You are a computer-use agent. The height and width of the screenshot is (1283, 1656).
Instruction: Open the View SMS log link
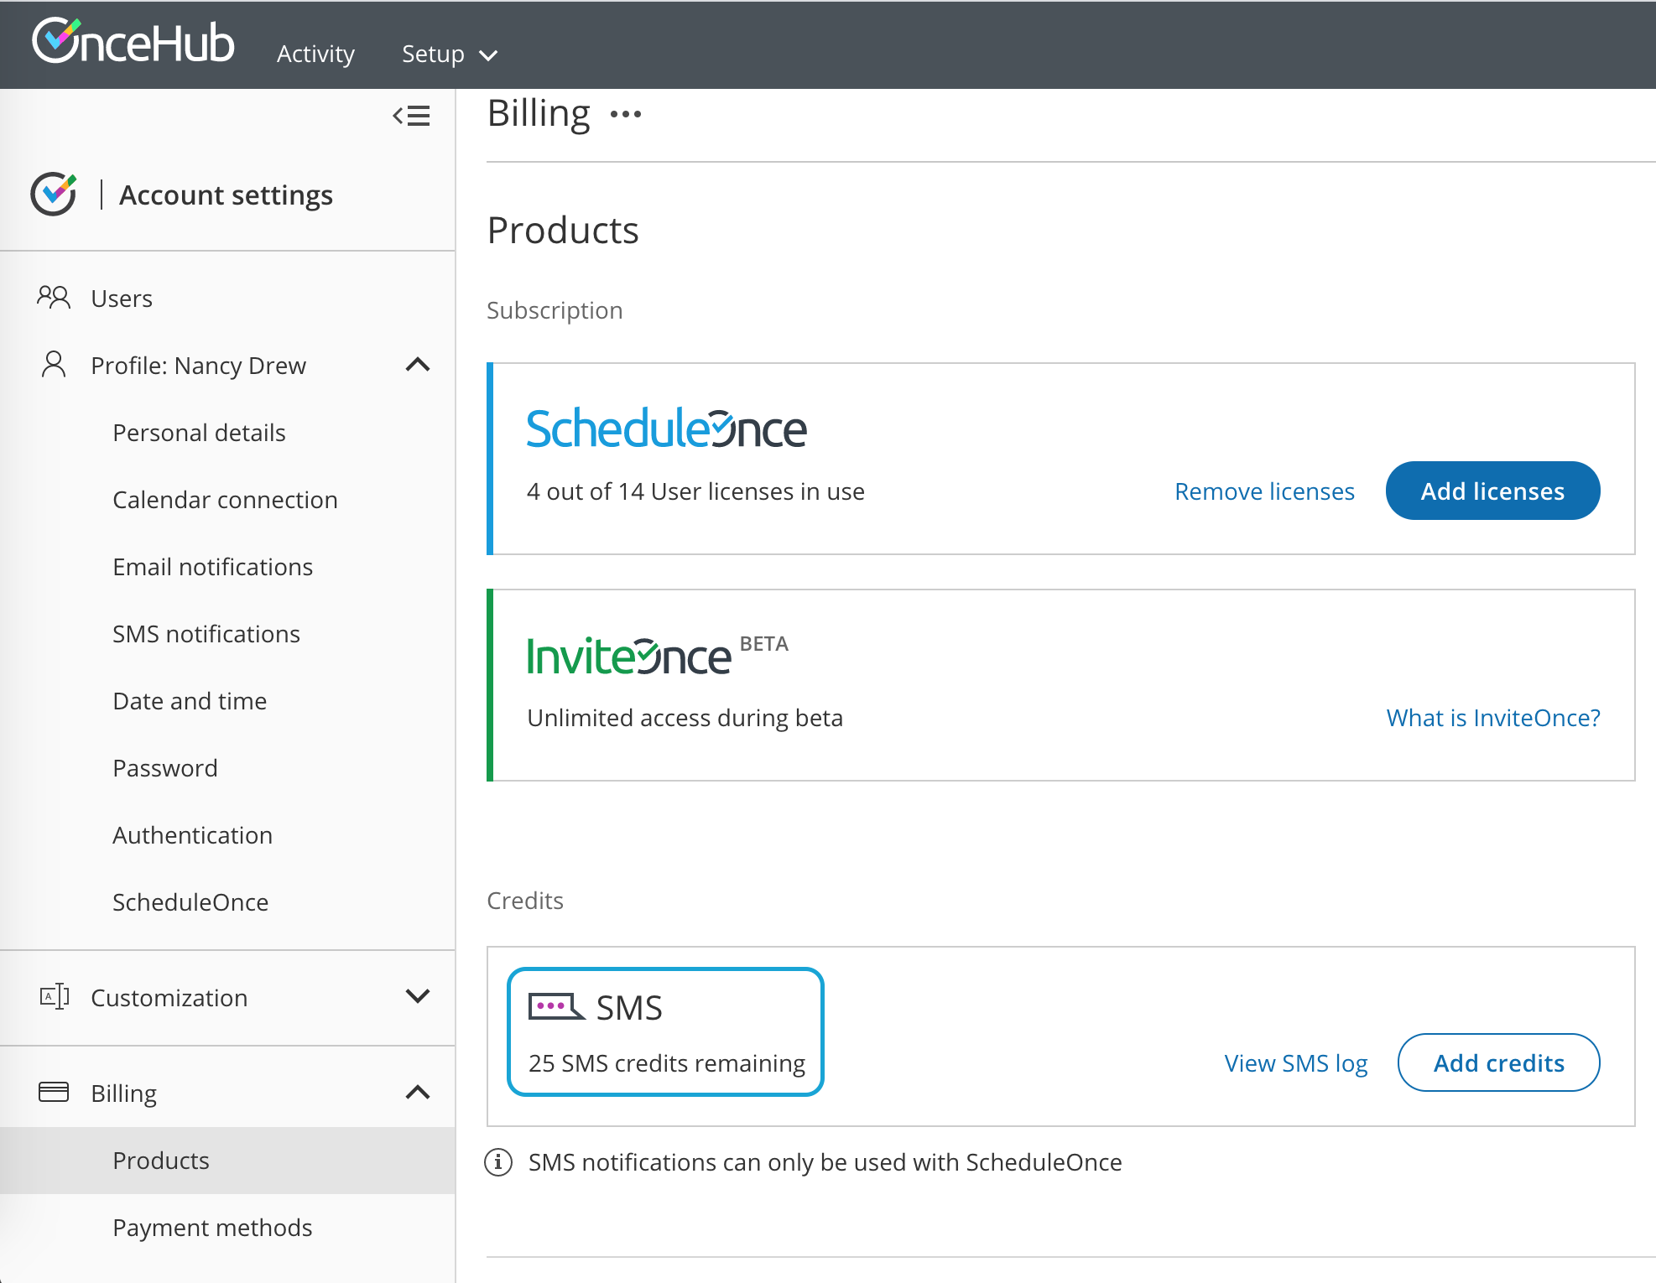pyautogui.click(x=1295, y=1063)
